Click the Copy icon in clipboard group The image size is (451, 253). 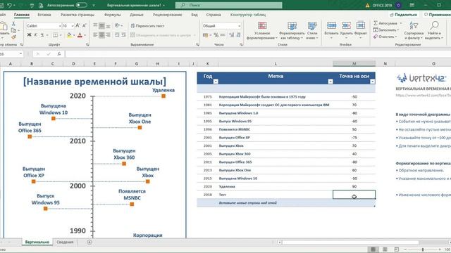[13, 30]
